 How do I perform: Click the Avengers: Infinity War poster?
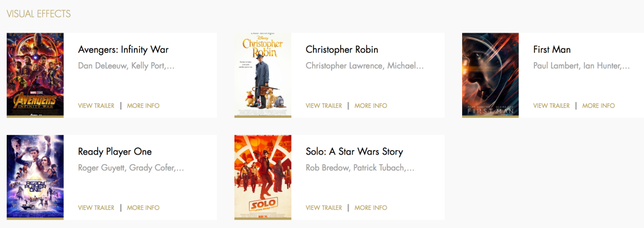[35, 75]
